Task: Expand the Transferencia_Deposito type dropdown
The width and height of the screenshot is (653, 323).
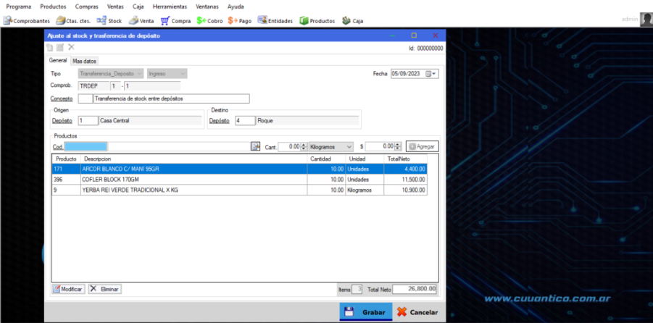Action: [x=139, y=74]
